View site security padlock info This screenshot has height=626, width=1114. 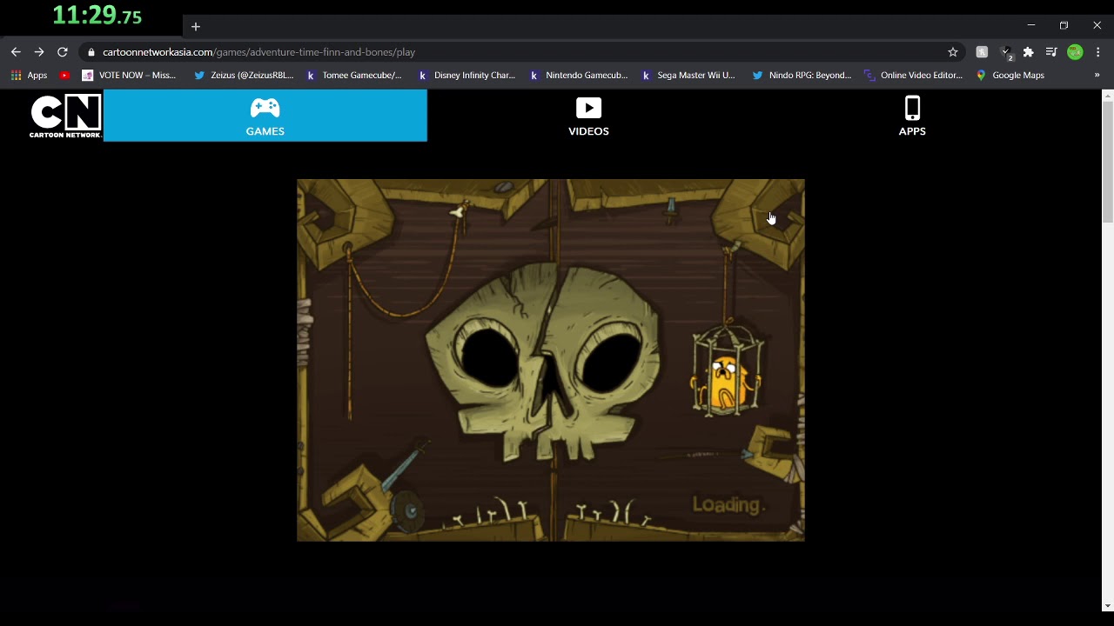[x=91, y=52]
